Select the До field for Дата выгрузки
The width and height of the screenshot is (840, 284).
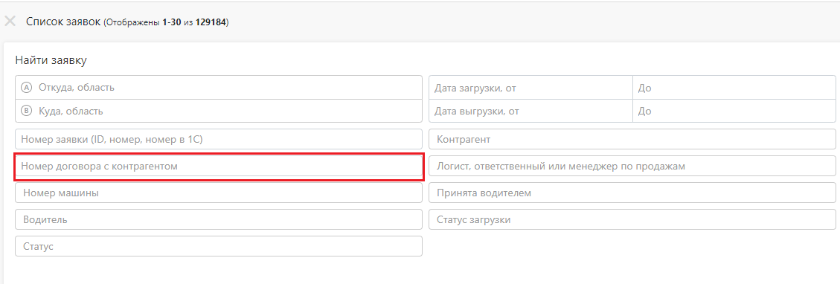coord(734,112)
